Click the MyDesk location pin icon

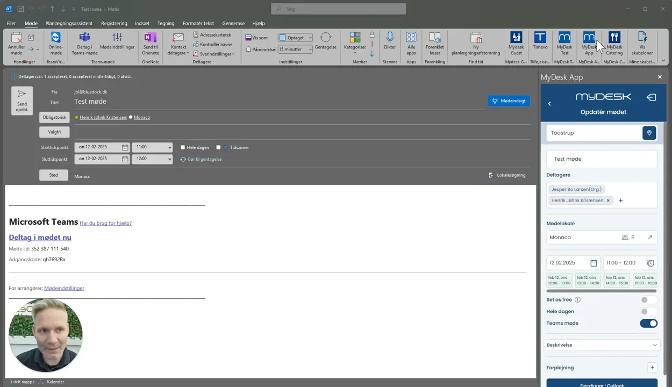[x=649, y=133]
